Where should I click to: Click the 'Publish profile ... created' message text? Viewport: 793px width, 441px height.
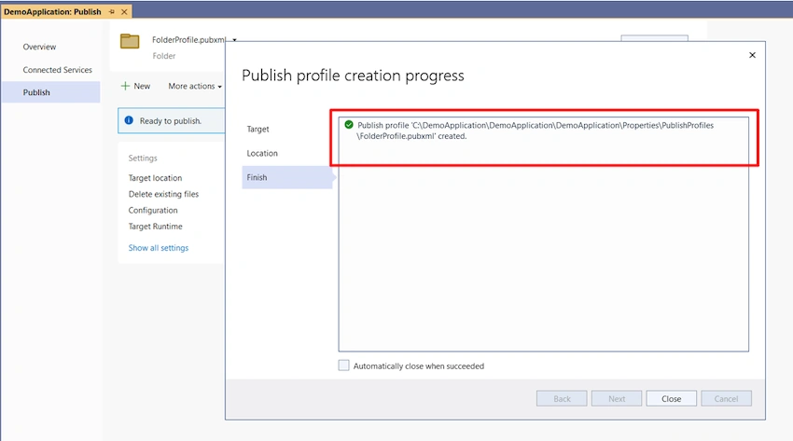click(536, 131)
